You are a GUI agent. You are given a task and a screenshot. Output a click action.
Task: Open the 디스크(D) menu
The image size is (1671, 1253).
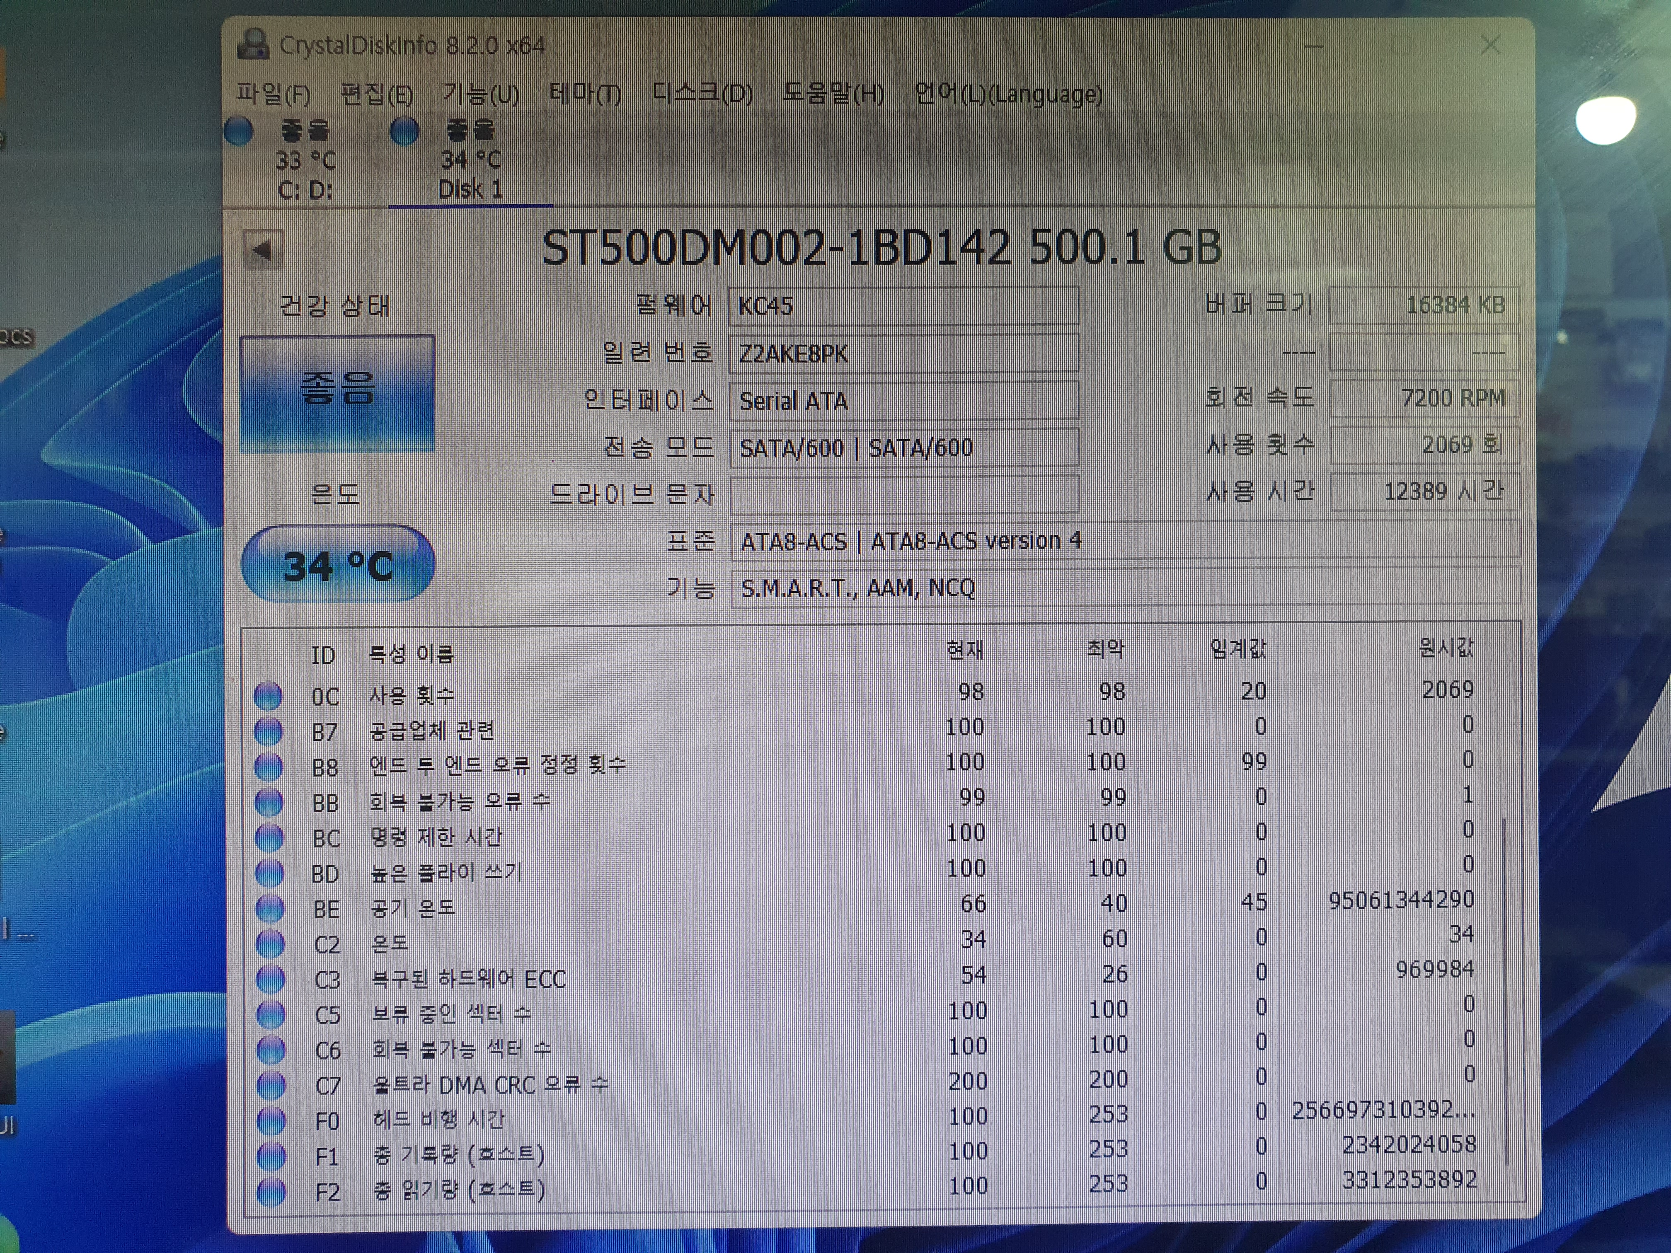pos(702,94)
